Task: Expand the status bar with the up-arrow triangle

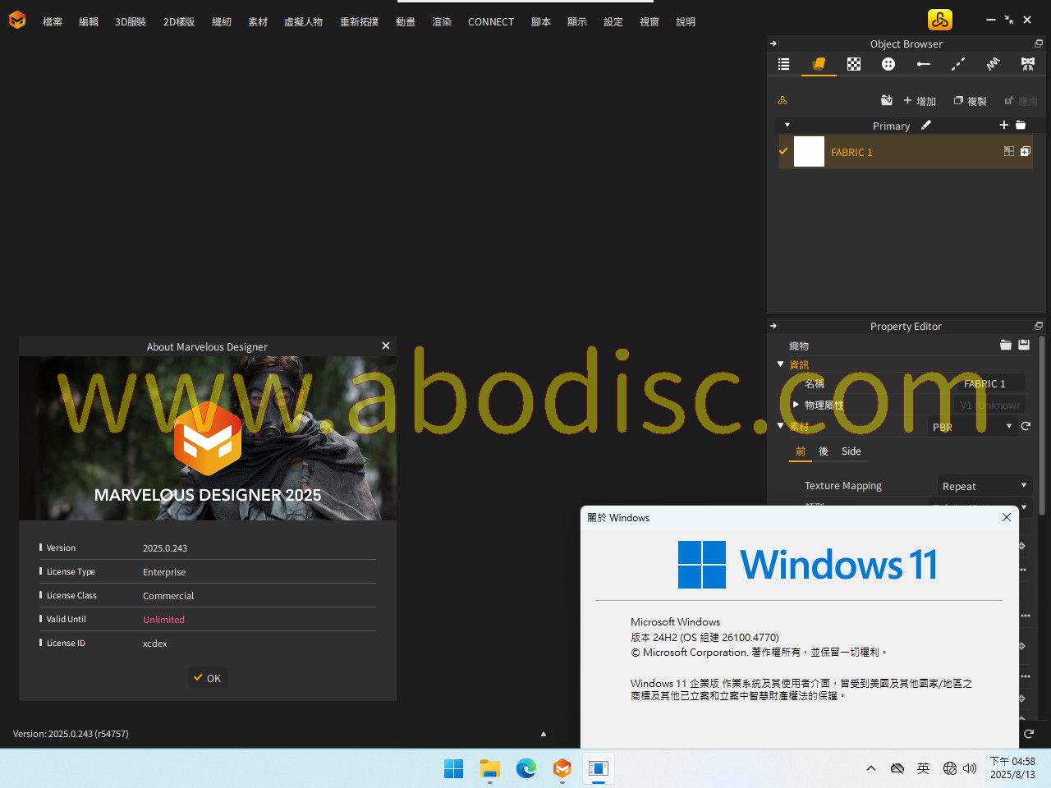Action: coord(543,734)
